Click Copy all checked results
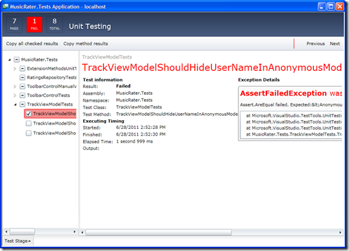Screen dimensions: 349x251 click(x=32, y=44)
